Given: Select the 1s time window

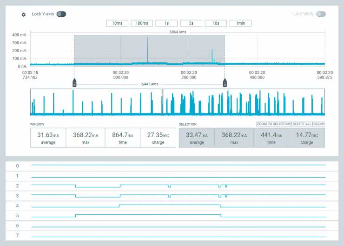Looking at the screenshot, I should pyautogui.click(x=166, y=23).
